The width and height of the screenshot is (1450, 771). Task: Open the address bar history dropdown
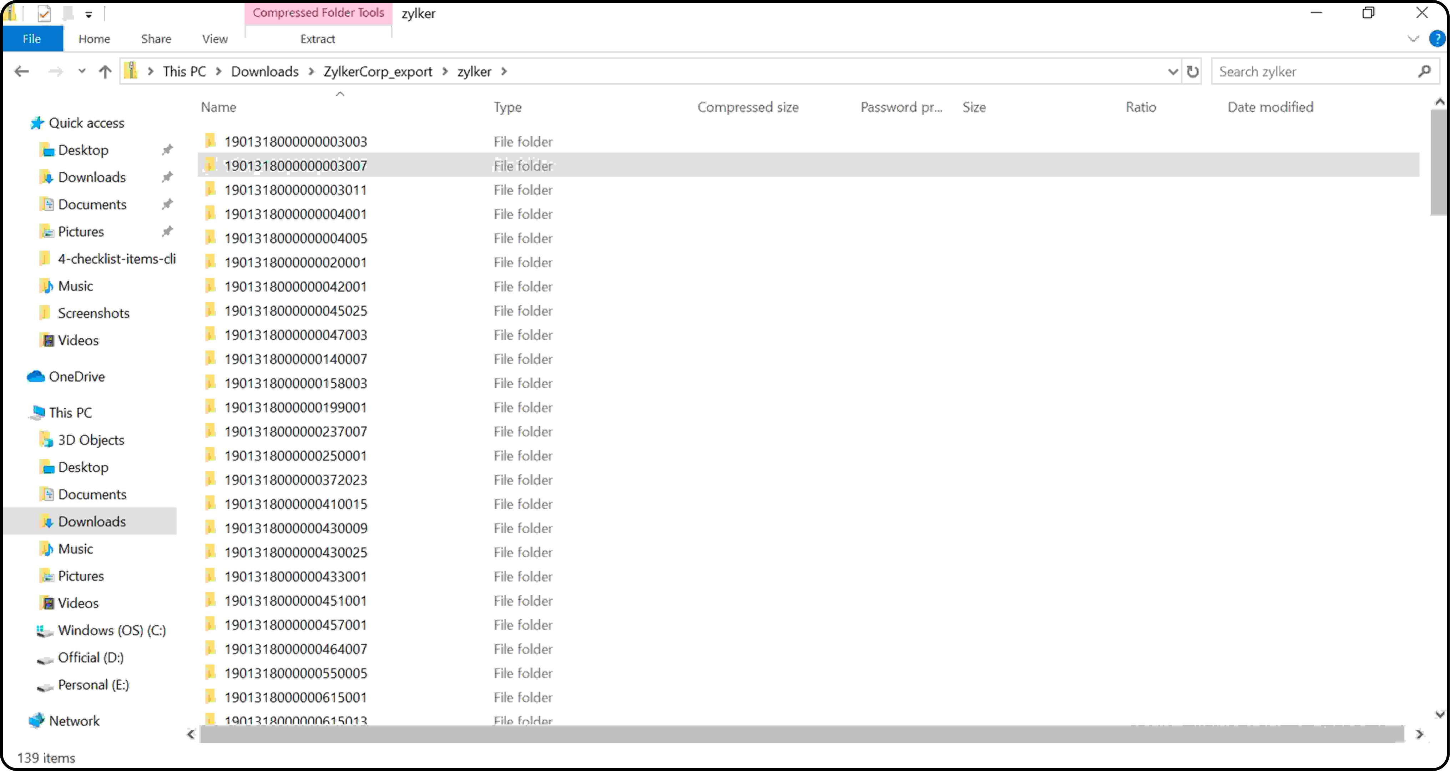click(x=1172, y=71)
